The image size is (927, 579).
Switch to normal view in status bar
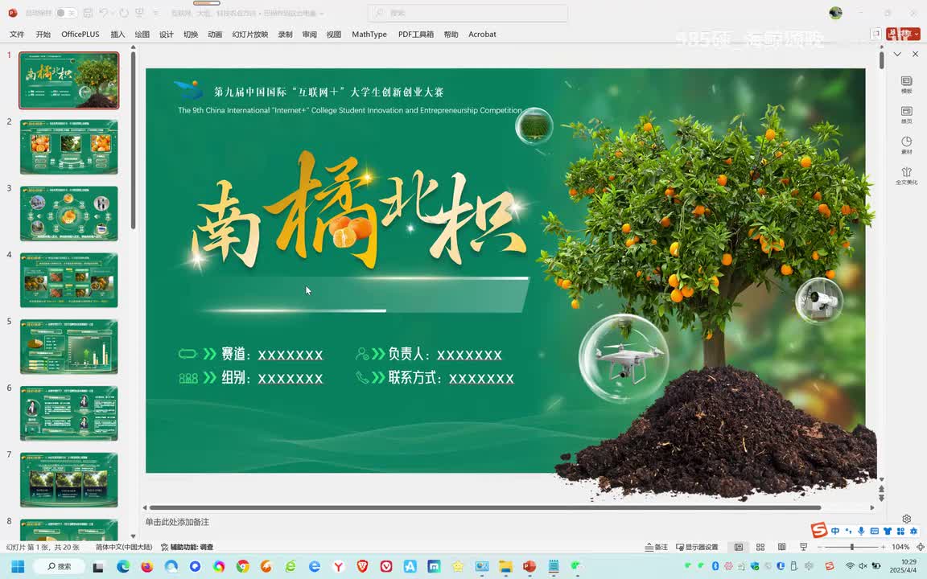tap(739, 547)
